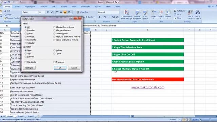
Task: Decrease font size with Shrink Font icon
Action: 52,12
